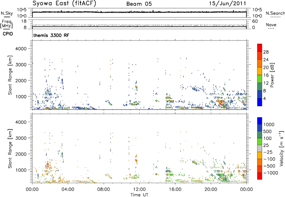Click the "500" tick on velocity color bar
This screenshot has height=197, width=285.
pos(268,132)
